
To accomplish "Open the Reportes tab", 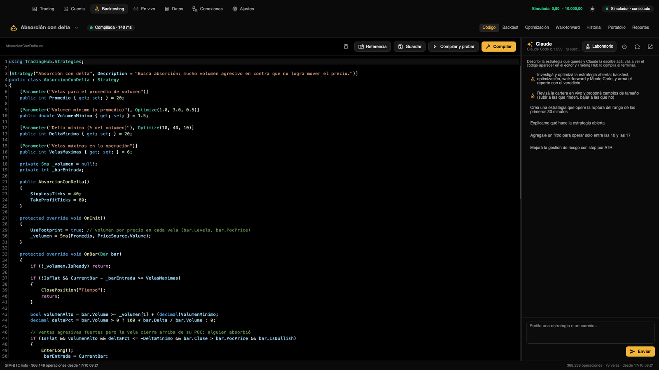I will coord(640,28).
